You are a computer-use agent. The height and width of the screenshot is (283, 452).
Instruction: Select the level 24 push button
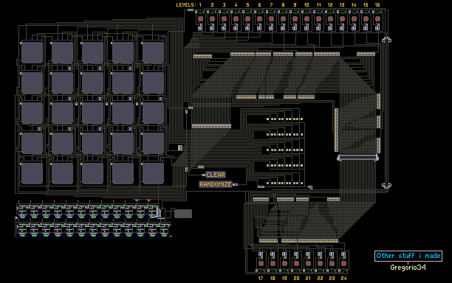tap(343, 263)
